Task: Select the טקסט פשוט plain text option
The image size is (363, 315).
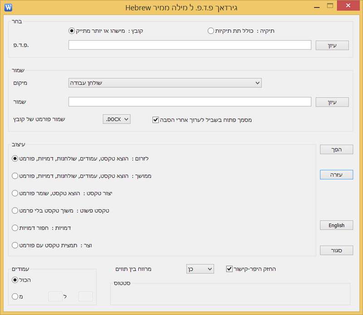Action: click(x=15, y=211)
